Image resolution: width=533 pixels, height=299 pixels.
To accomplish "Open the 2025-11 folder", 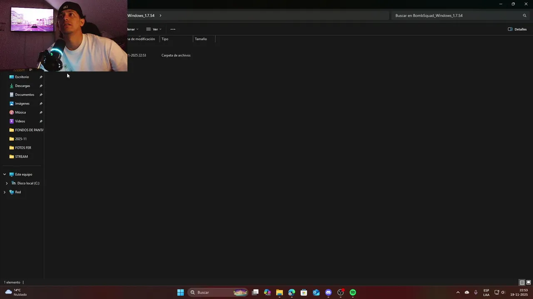I will tap(22, 139).
